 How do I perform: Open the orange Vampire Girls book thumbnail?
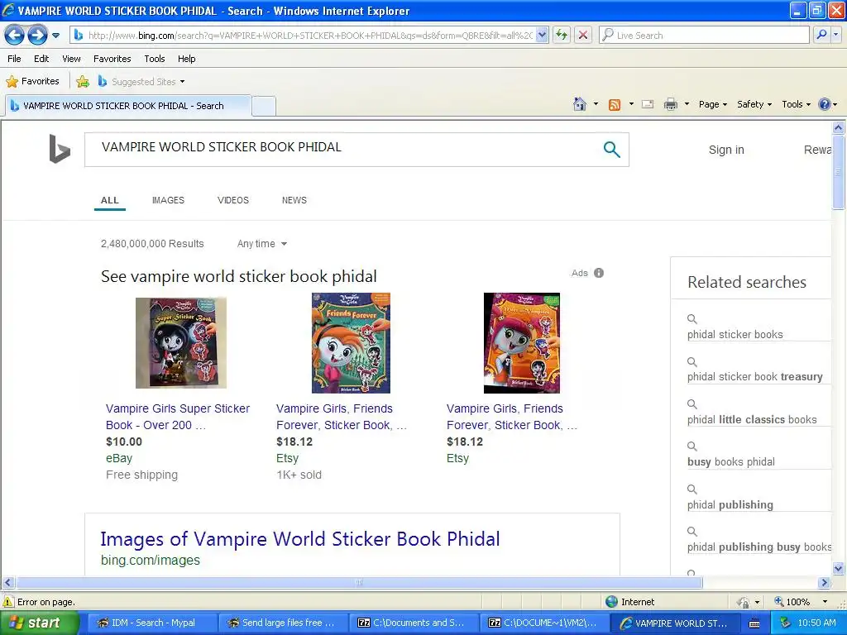click(x=522, y=343)
